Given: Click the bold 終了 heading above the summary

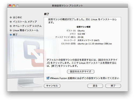Looking at the screenshot, I should (46, 14).
